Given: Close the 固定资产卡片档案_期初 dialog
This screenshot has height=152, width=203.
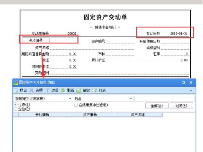Looking at the screenshot, I should pyautogui.click(x=191, y=82).
